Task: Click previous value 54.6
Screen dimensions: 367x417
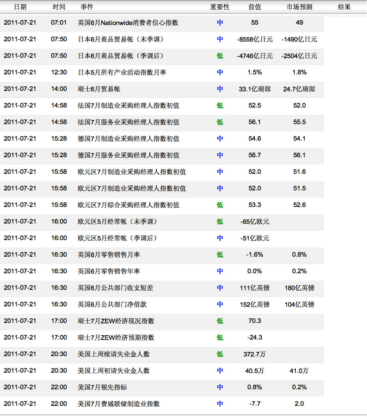Action: point(255,139)
